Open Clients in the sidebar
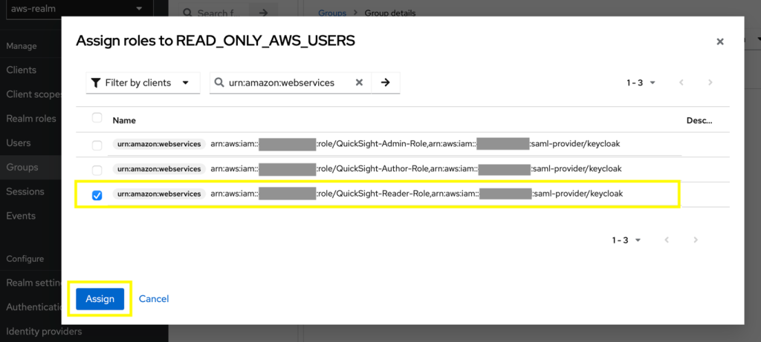The image size is (761, 342). 22,70
